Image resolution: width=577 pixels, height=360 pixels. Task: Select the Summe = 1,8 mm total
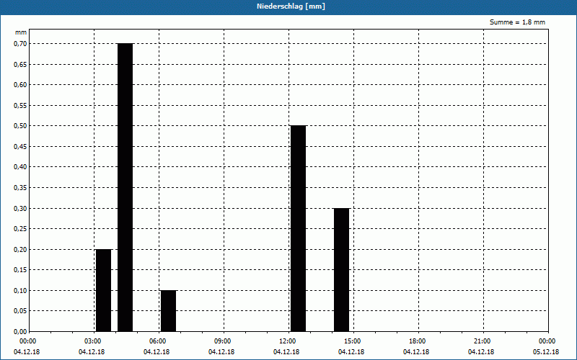click(517, 22)
